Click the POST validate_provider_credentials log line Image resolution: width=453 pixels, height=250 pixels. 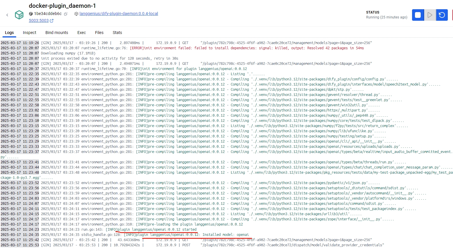(192, 245)
